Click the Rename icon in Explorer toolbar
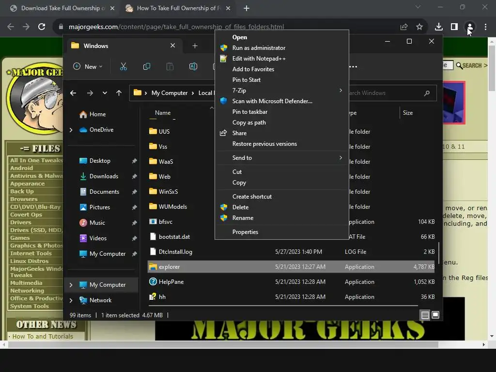This screenshot has width=496, height=372. (x=193, y=66)
